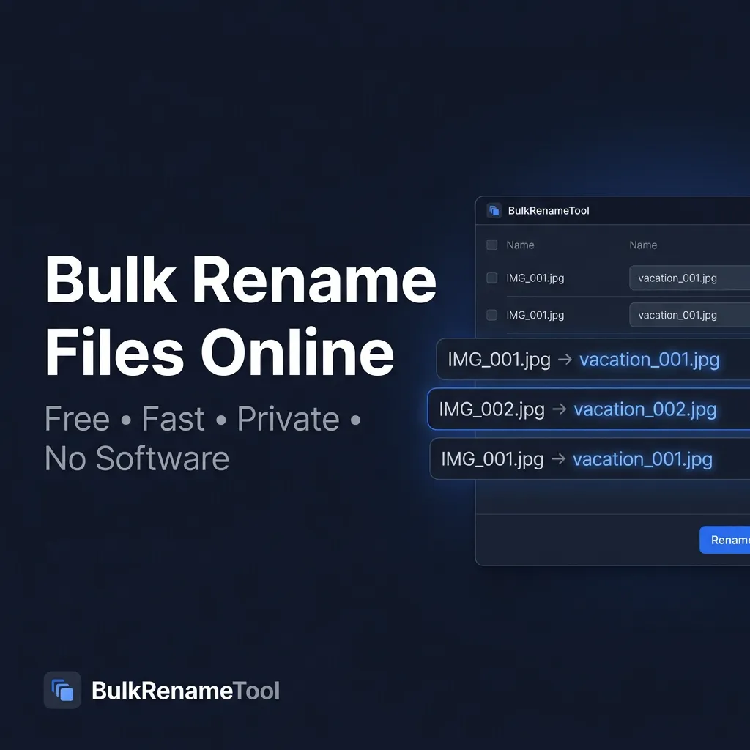Click the first vacation_001.jpg name input field
The height and width of the screenshot is (750, 750).
tap(689, 278)
